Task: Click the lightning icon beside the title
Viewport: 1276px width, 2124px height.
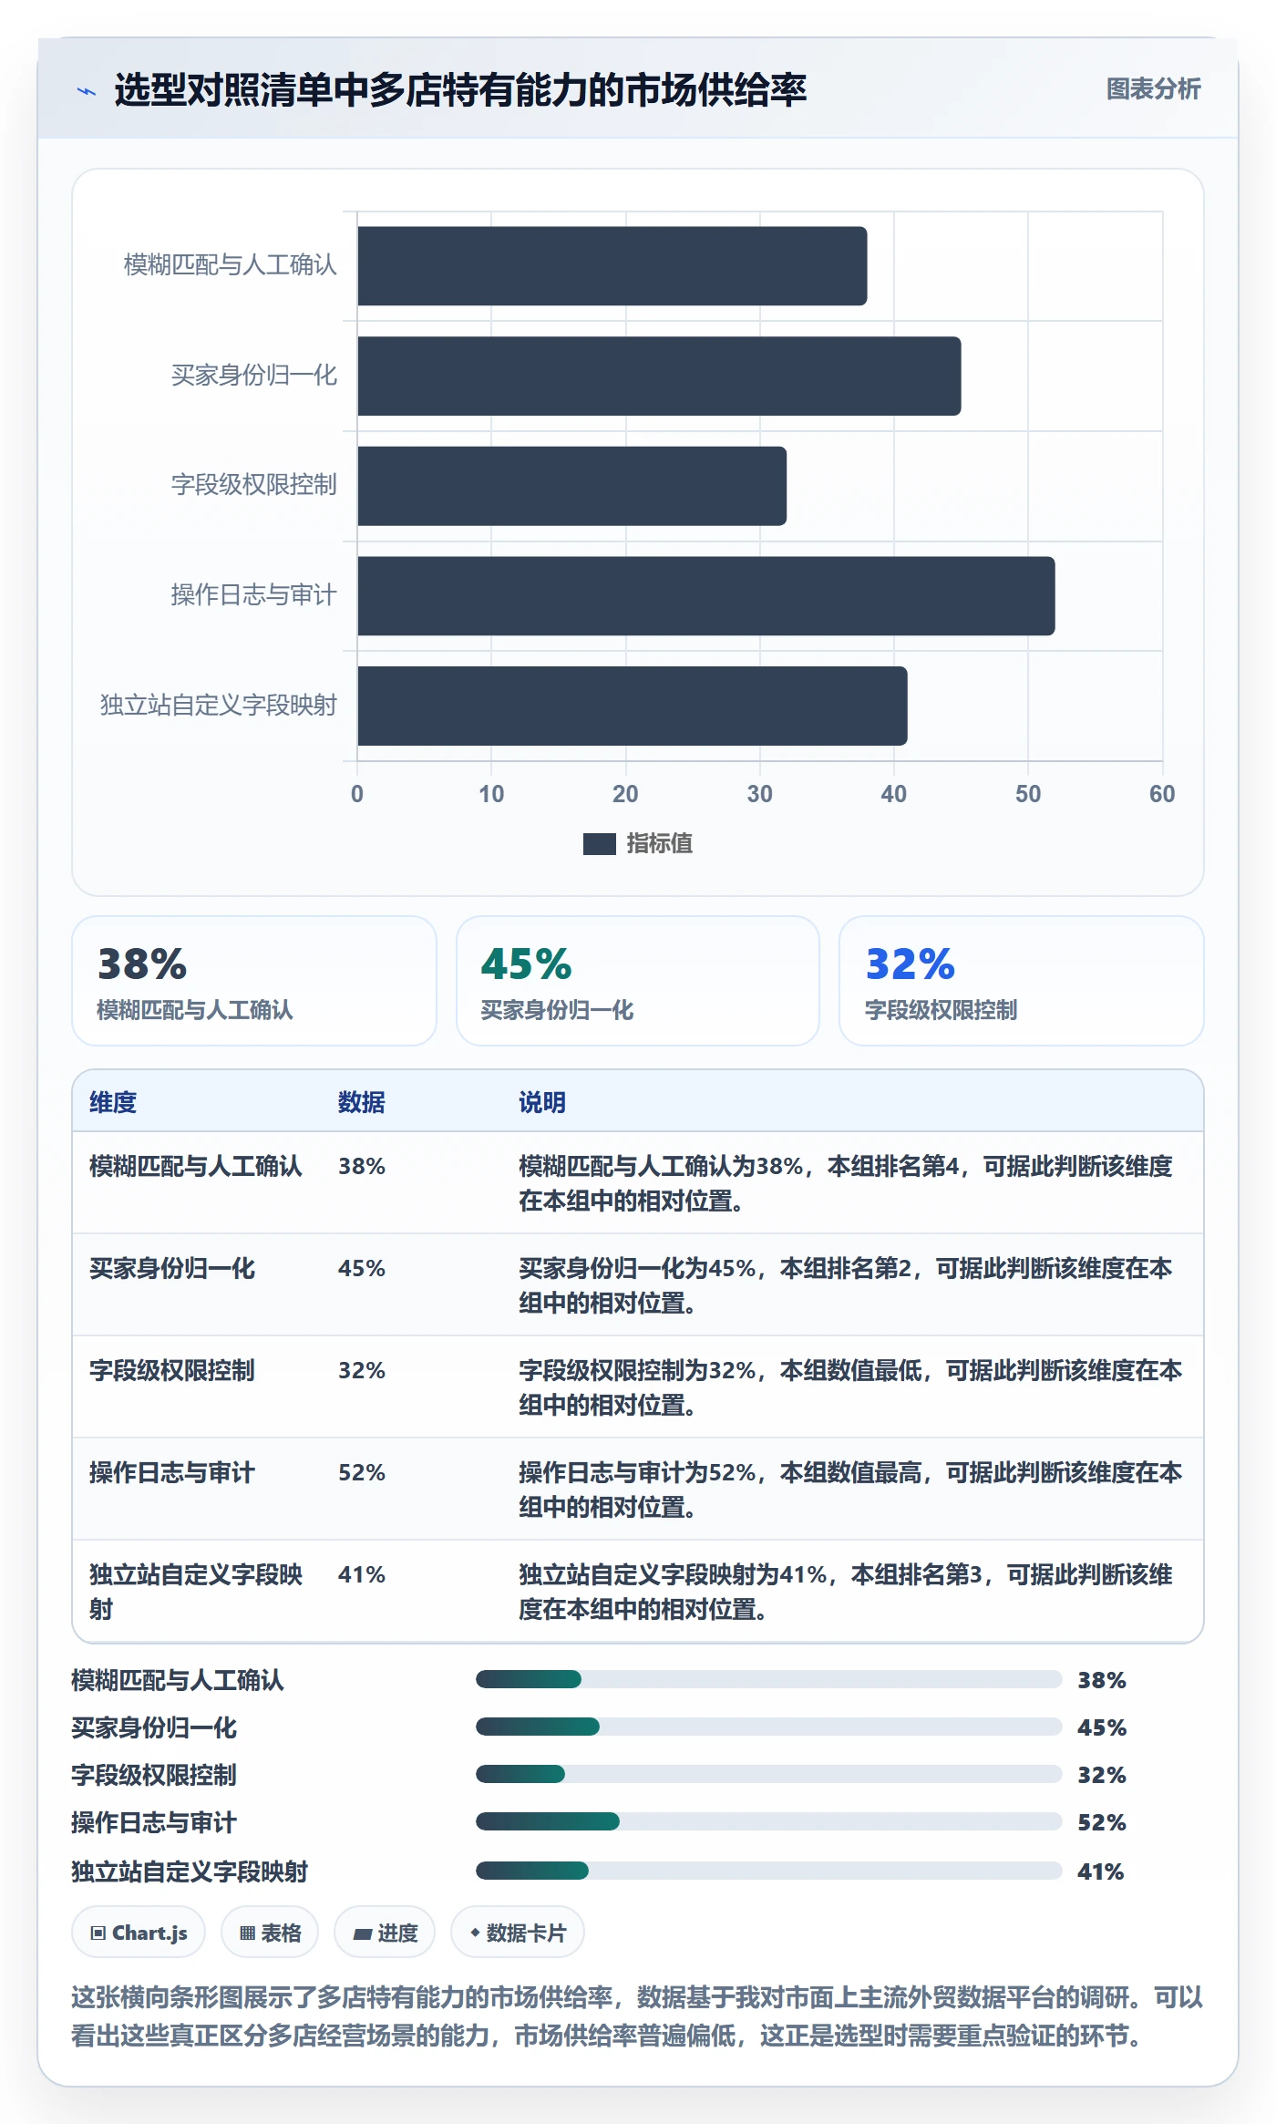Action: 86,91
